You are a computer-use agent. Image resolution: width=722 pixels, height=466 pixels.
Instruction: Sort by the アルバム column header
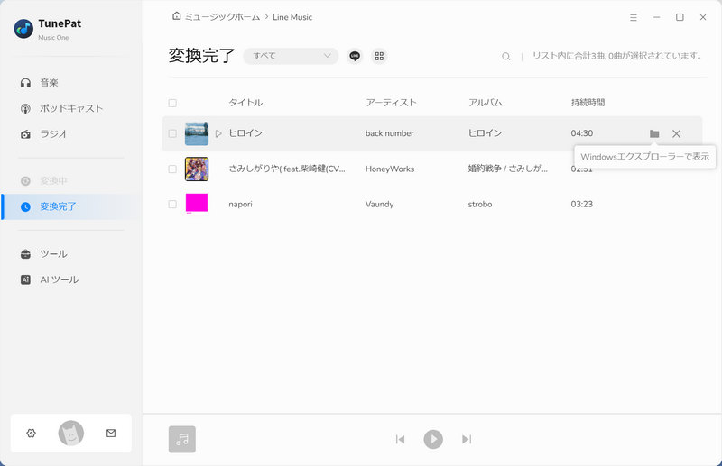(x=485, y=103)
